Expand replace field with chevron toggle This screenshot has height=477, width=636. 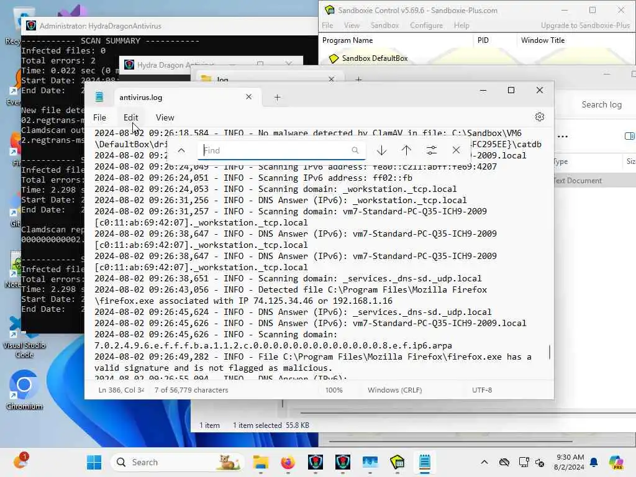(181, 150)
